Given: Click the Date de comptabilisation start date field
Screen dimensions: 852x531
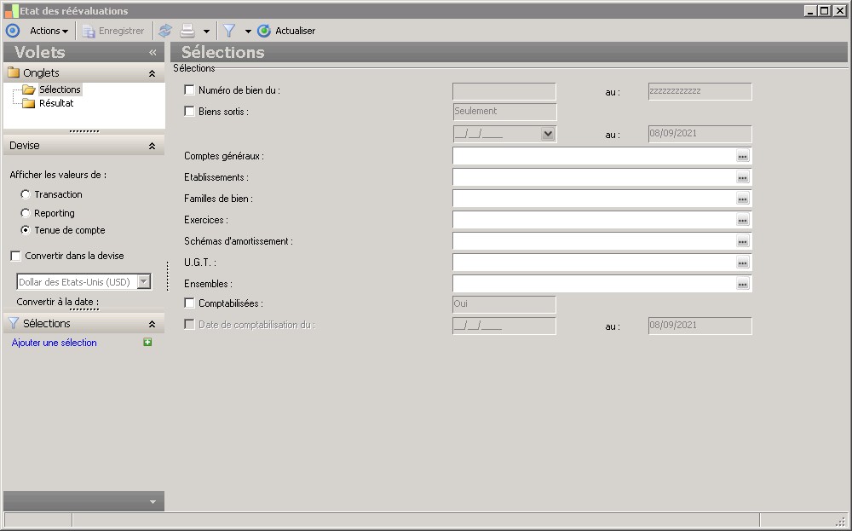Looking at the screenshot, I should point(504,326).
